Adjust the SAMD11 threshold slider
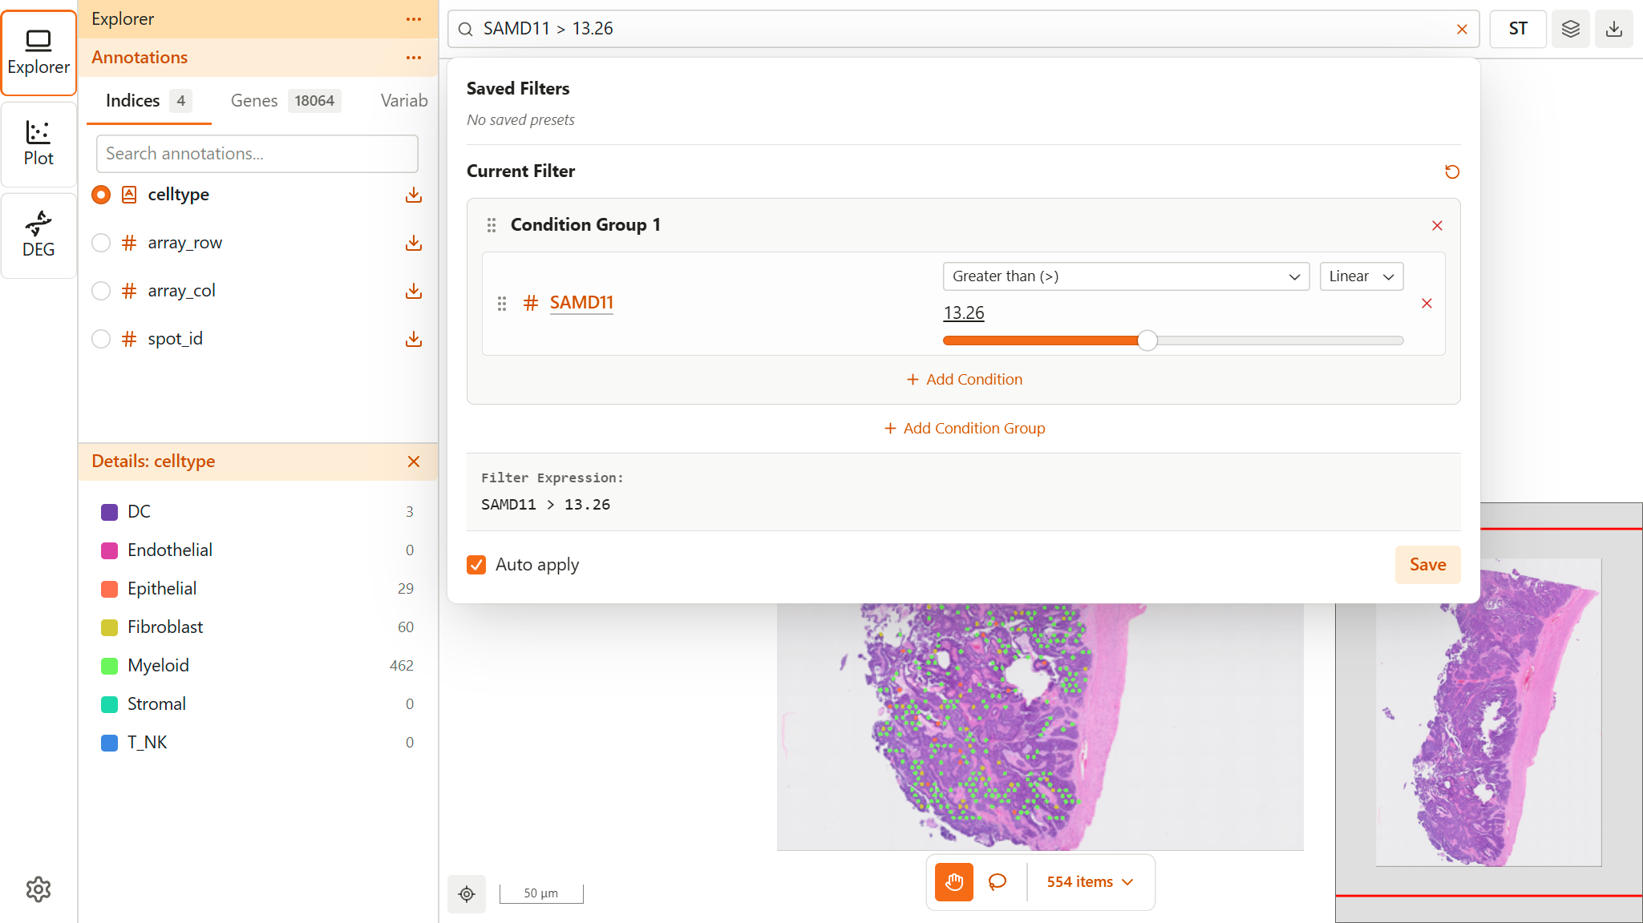 point(1147,340)
